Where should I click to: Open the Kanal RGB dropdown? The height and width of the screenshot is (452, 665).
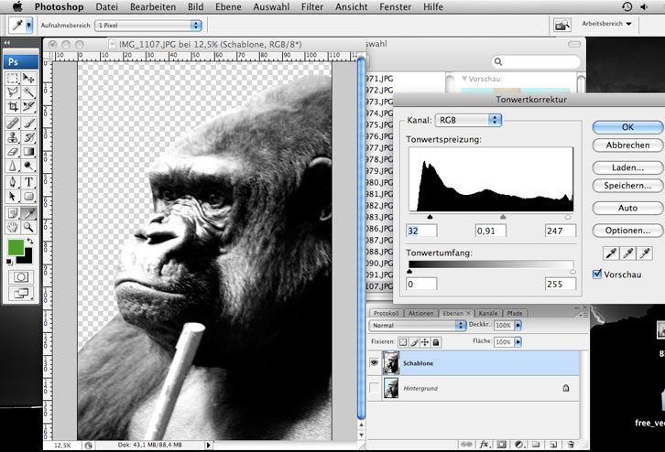pos(469,120)
